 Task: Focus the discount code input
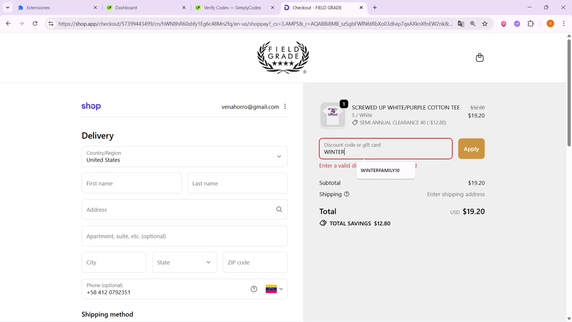pyautogui.click(x=386, y=149)
